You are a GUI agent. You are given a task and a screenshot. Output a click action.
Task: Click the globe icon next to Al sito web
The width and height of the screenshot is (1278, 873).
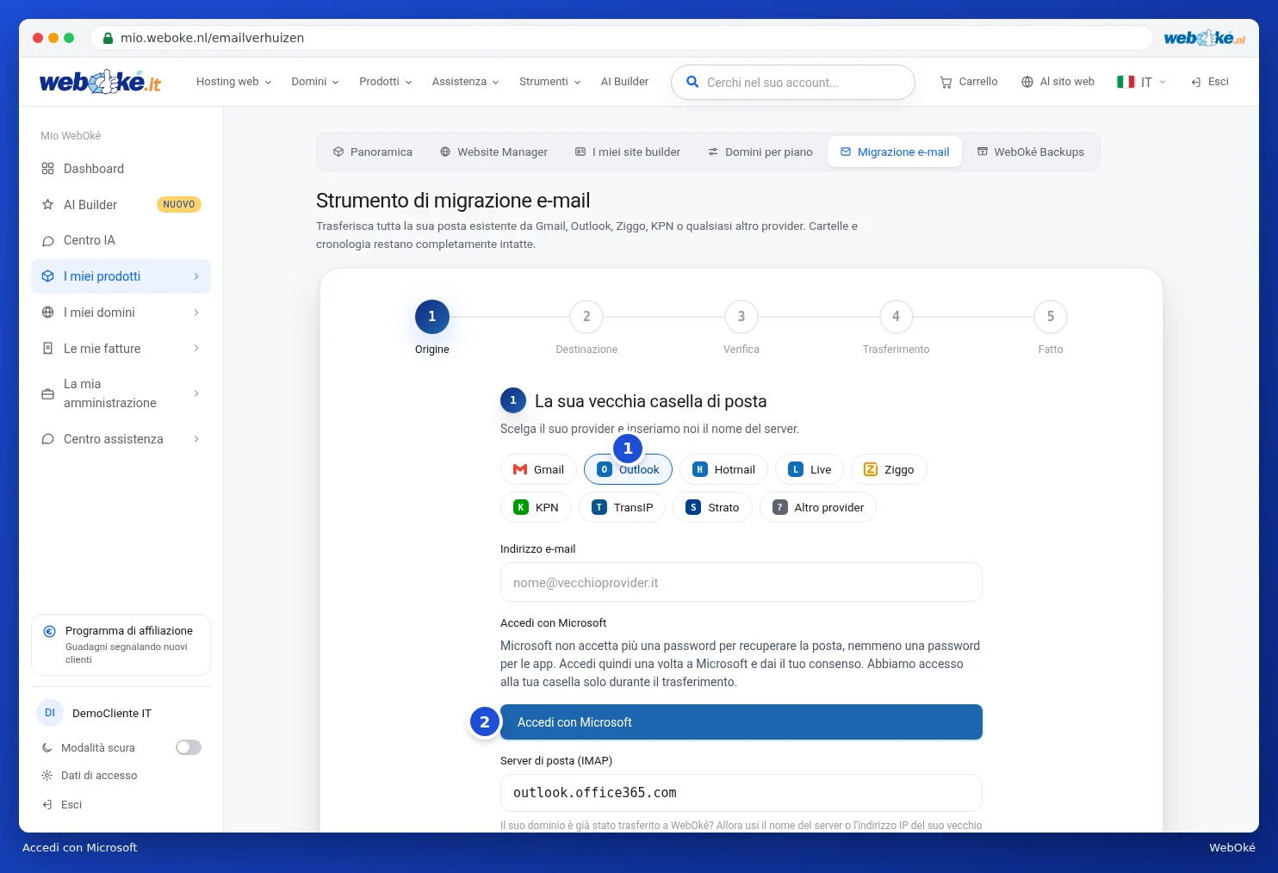pyautogui.click(x=1027, y=82)
